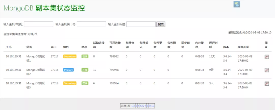Click the blue logo icon in header
This screenshot has height=110, width=275.
coord(237,4)
